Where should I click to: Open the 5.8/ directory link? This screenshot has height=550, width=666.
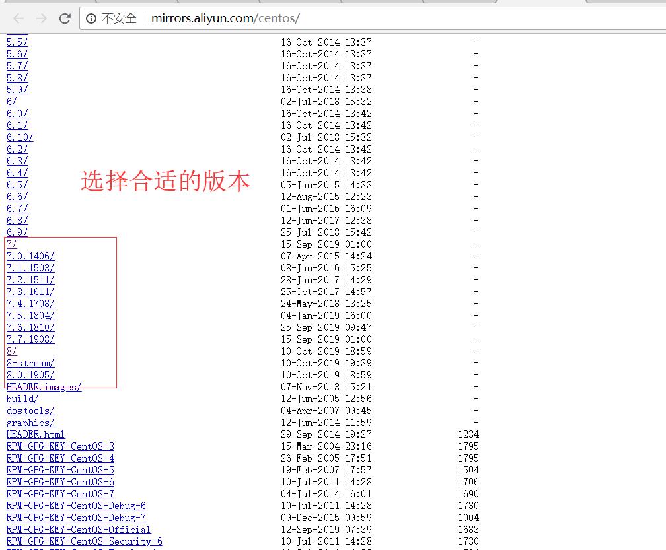point(17,78)
